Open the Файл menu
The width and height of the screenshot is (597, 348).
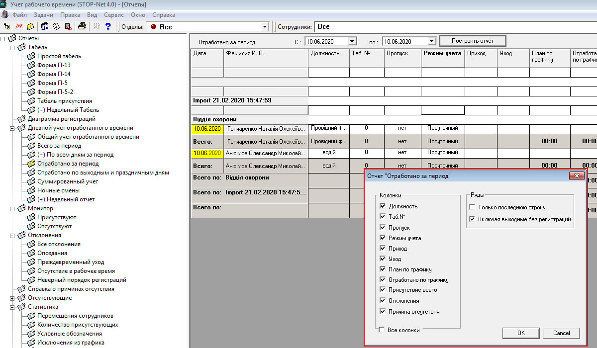[x=20, y=15]
